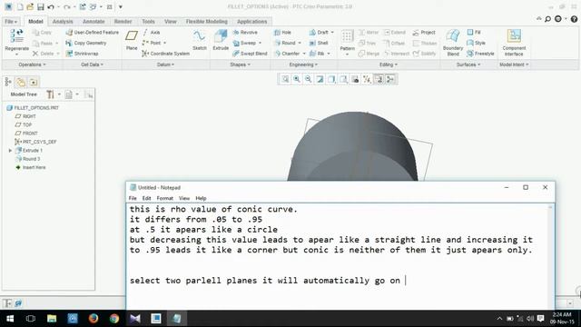The image size is (581, 327).
Task: Toggle datum display filters in graphics toolbar
Action: pos(367,79)
